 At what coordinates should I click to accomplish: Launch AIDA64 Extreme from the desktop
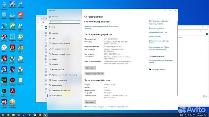point(4,104)
